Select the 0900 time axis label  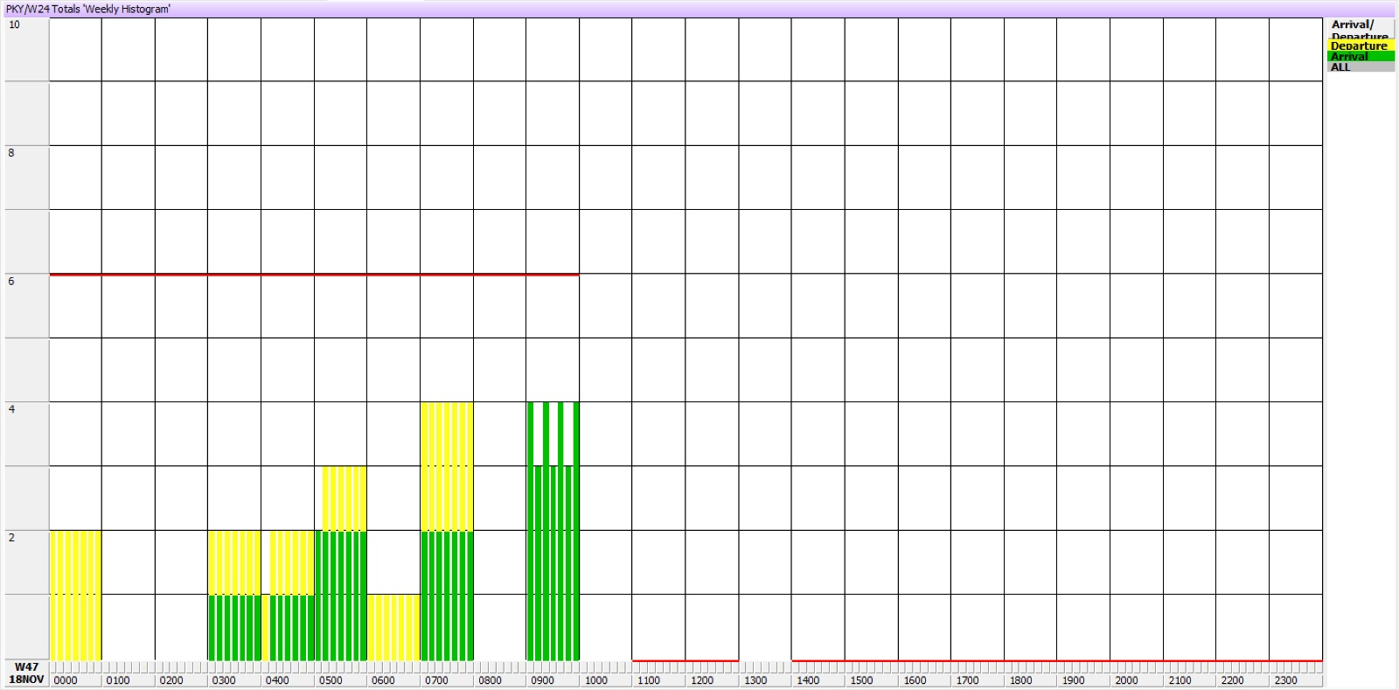[543, 680]
